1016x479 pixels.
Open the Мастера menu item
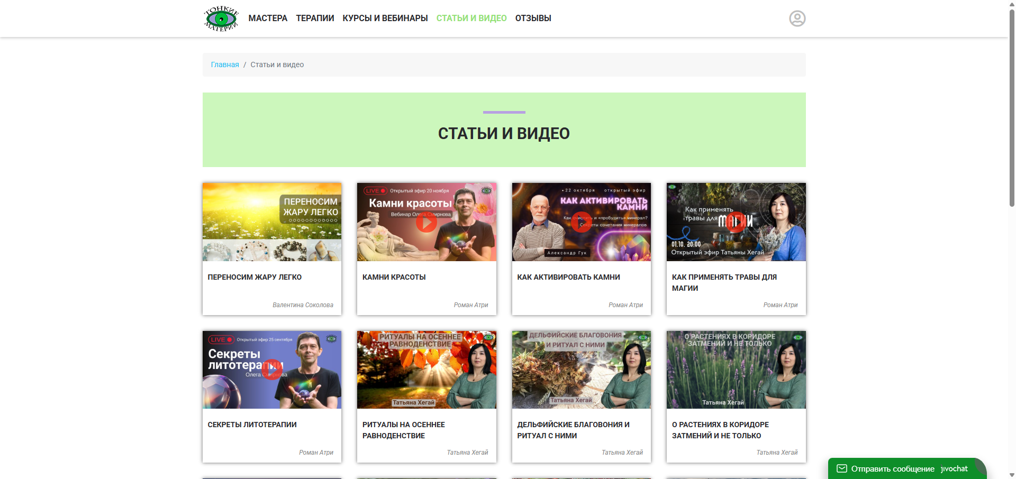tap(268, 19)
